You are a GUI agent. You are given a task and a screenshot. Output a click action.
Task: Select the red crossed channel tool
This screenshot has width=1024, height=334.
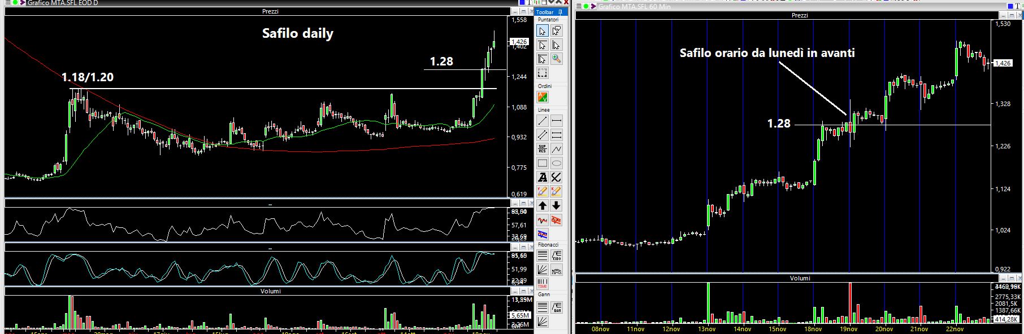pos(557,220)
